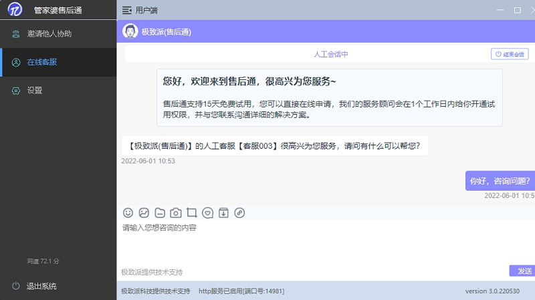Click 退出系统 to exit
Screen dimensions: 535x300
[x=41, y=286]
